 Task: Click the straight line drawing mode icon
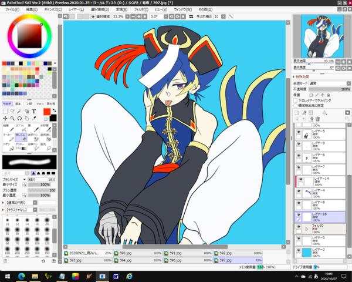tap(231, 16)
